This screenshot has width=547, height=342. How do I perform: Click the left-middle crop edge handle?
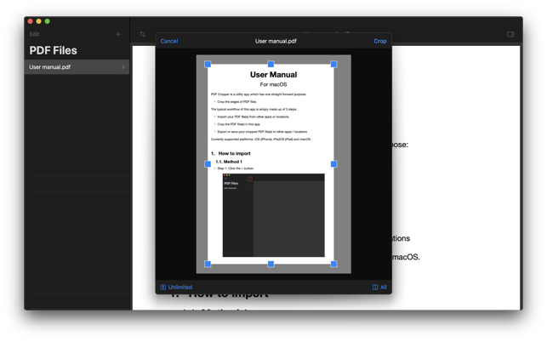[x=208, y=164]
